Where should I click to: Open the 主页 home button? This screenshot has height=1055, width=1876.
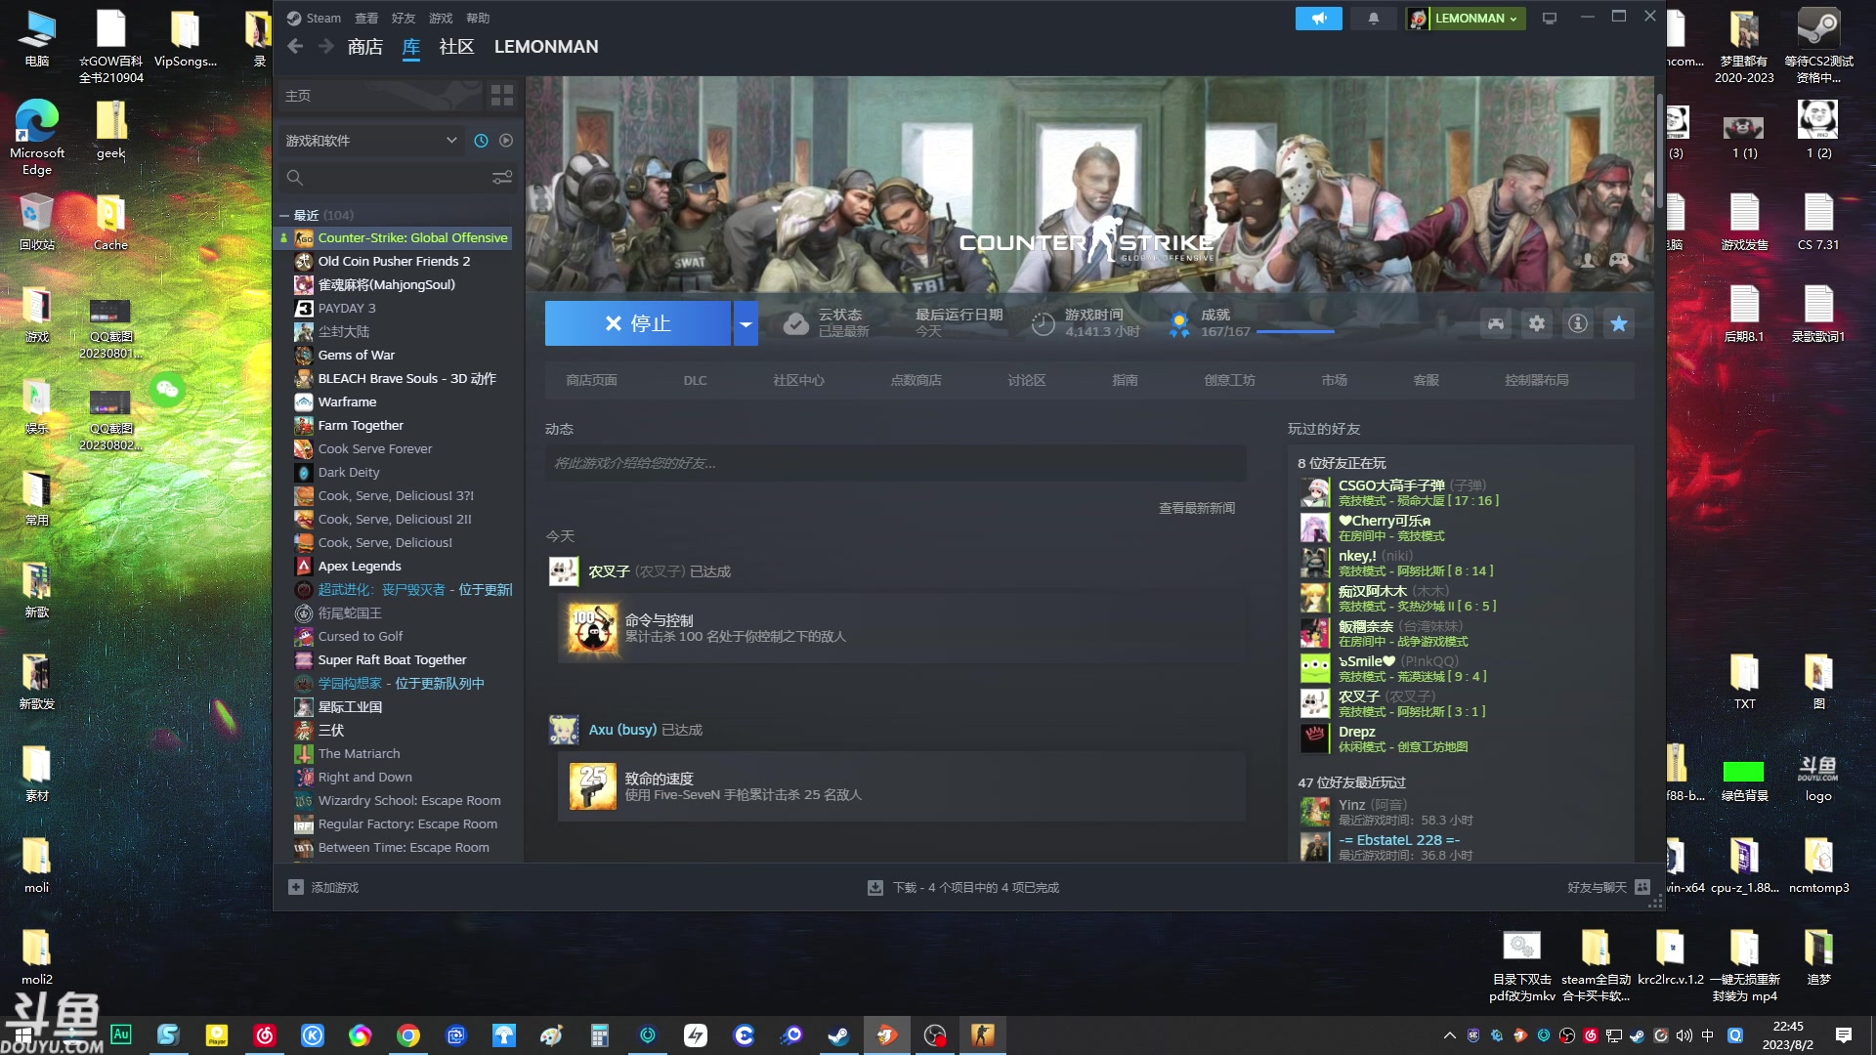coord(381,95)
